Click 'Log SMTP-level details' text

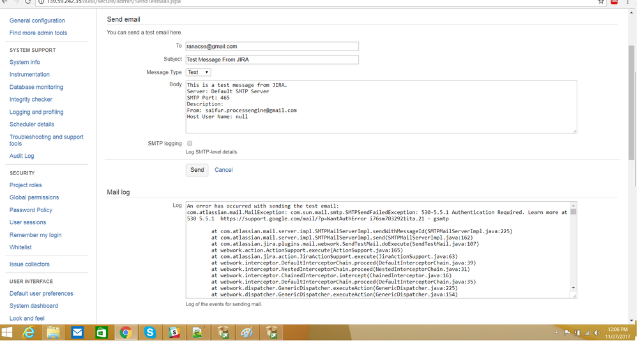tap(211, 152)
